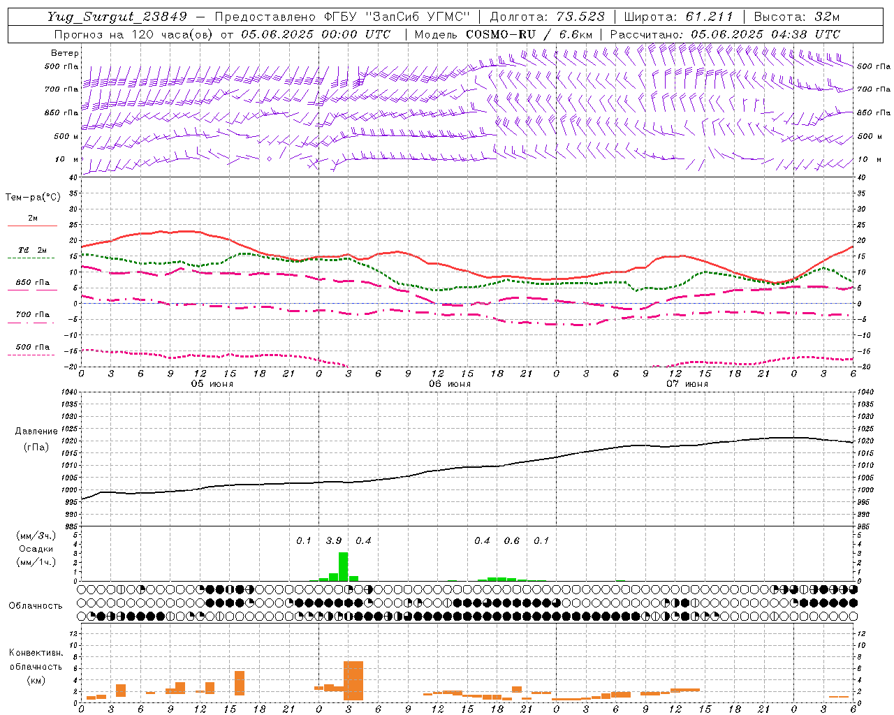This screenshot has width=894, height=715.
Task: Click the 0.6 precipitation amount value
Action: coord(512,540)
